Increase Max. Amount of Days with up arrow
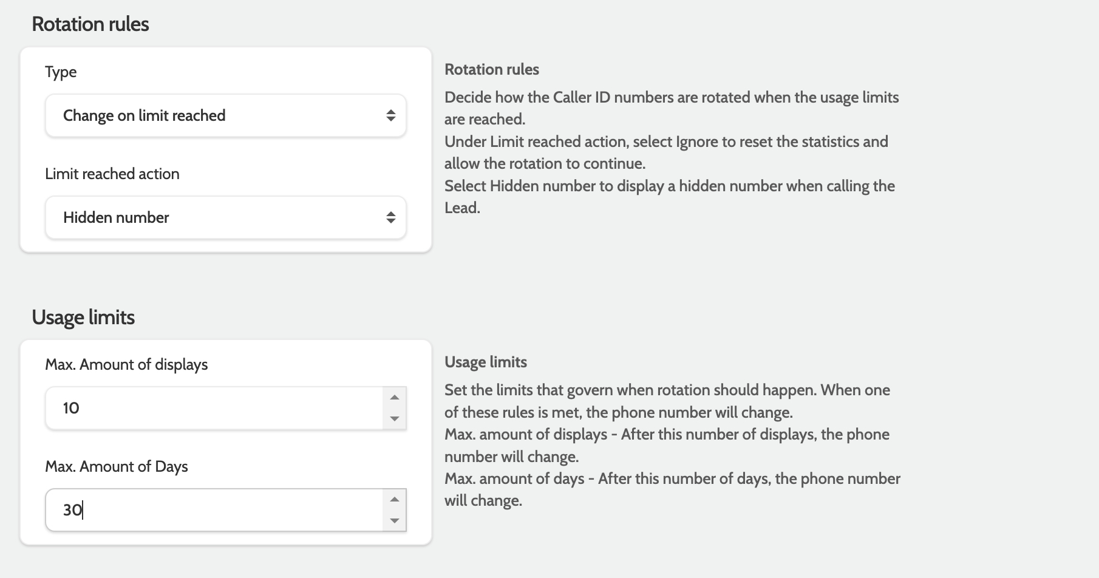This screenshot has height=578, width=1099. [x=395, y=500]
